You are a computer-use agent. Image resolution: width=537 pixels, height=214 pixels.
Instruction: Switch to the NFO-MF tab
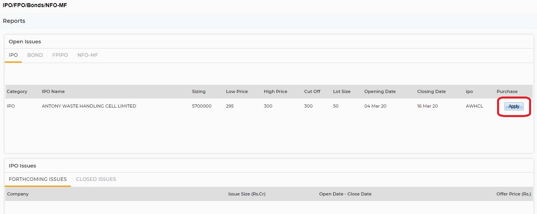pos(88,55)
